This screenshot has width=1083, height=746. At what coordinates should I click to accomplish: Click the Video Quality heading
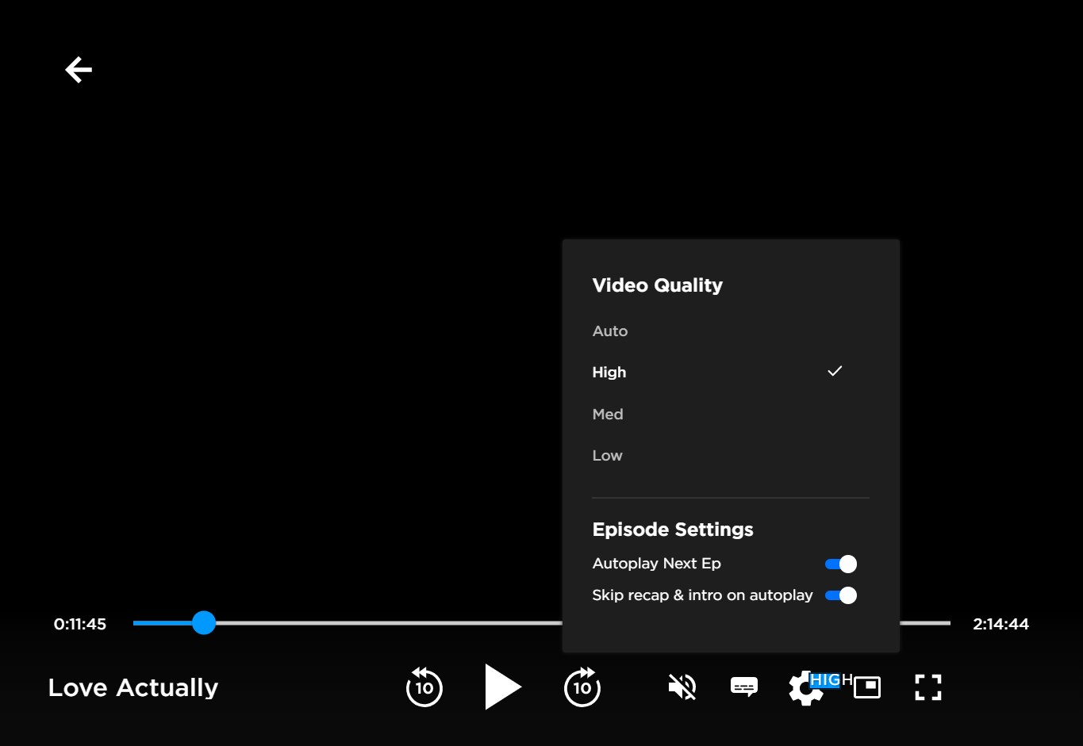point(658,285)
